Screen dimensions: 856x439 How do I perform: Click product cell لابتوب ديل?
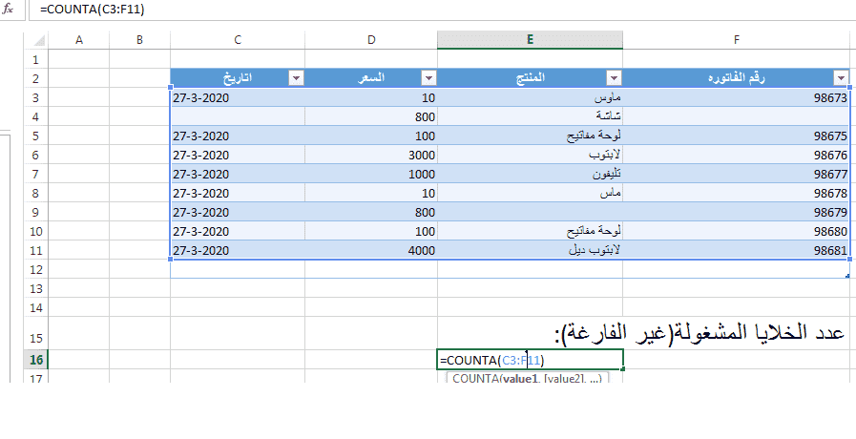click(530, 251)
